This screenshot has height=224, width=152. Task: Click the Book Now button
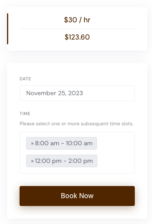(77, 196)
